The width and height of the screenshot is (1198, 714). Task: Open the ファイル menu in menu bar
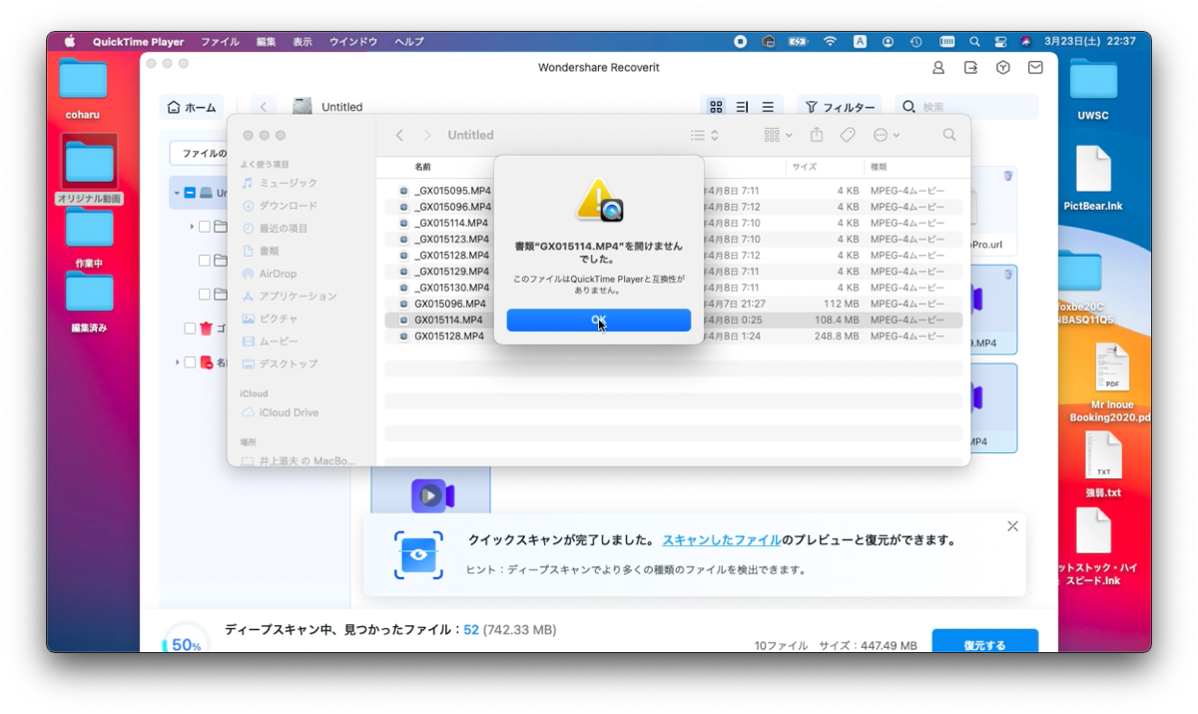(220, 42)
